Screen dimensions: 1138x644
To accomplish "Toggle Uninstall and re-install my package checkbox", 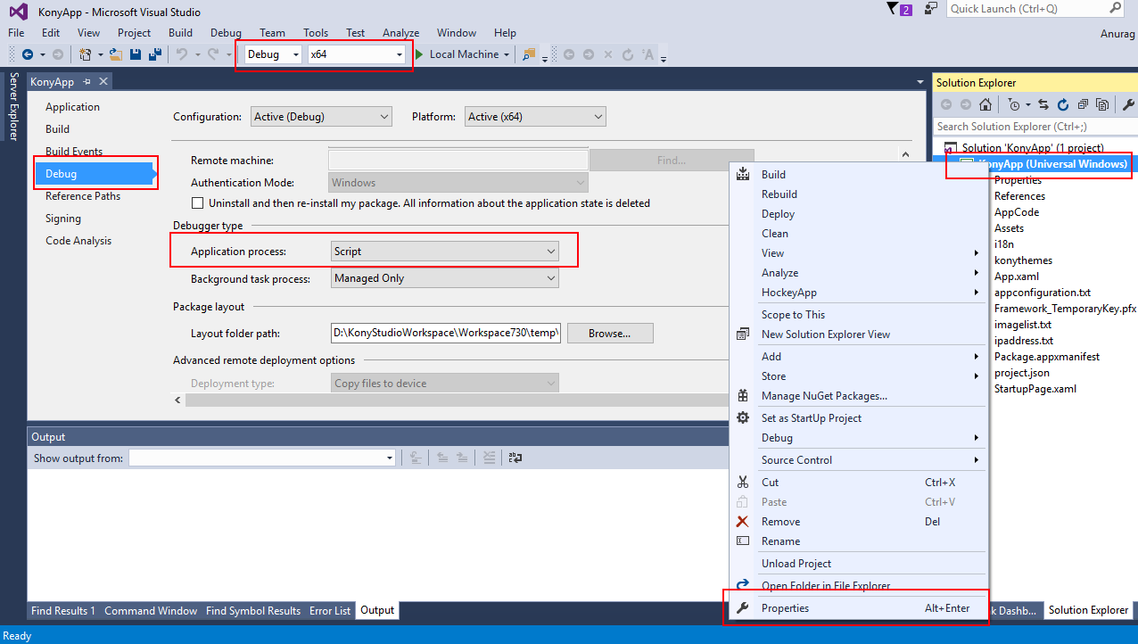I will pos(198,203).
